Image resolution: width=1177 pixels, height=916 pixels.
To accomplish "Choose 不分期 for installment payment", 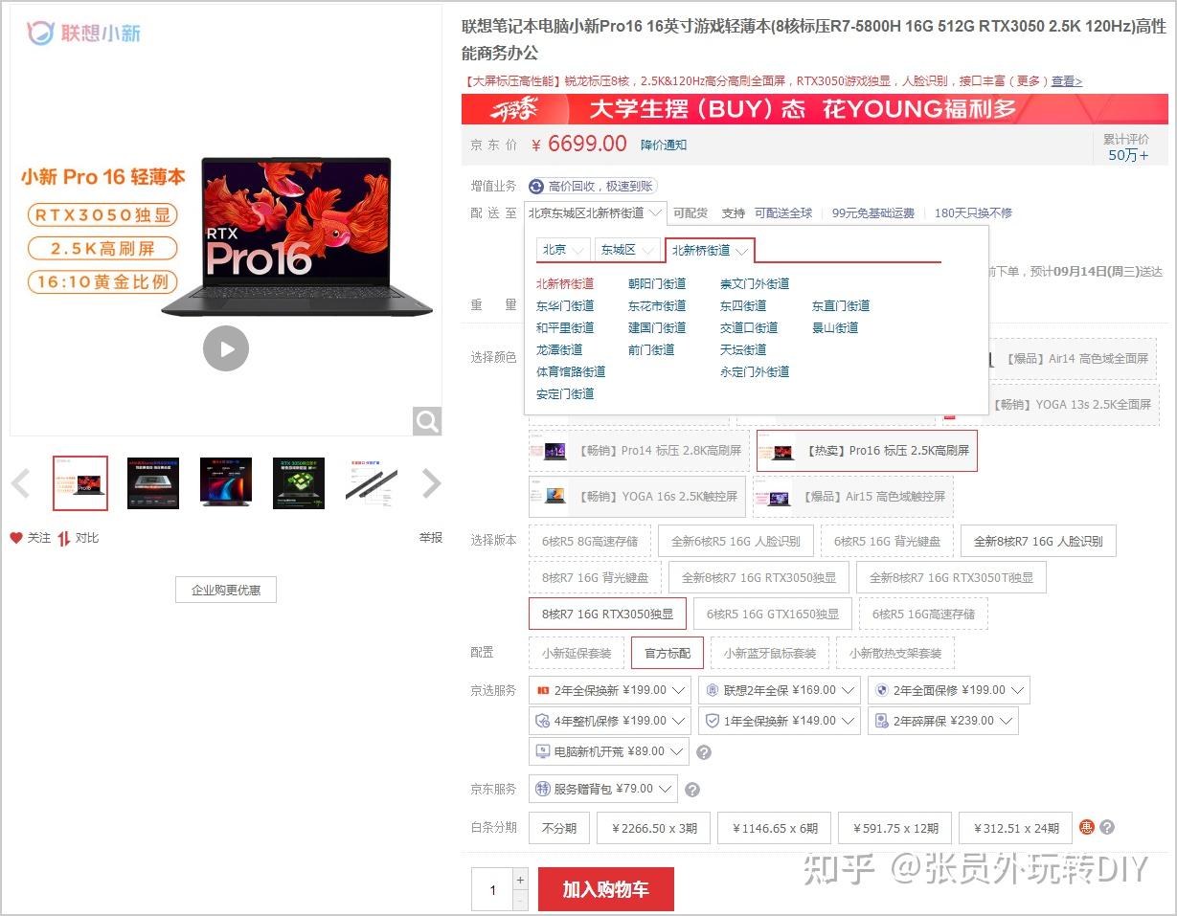I will [x=558, y=828].
